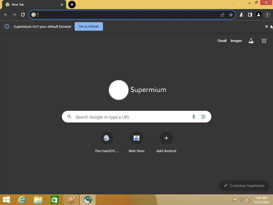Share this page icon in omnibox
The width and height of the screenshot is (273, 205).
[x=222, y=15]
